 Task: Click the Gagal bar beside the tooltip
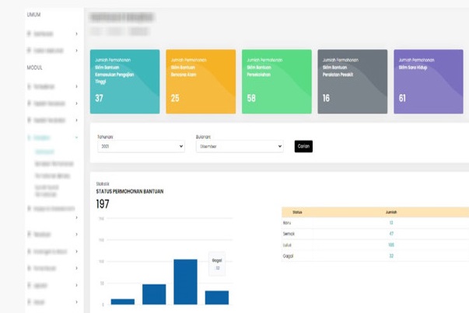[x=216, y=297]
